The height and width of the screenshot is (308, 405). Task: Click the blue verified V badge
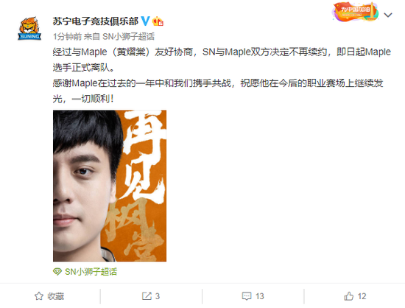click(x=145, y=21)
